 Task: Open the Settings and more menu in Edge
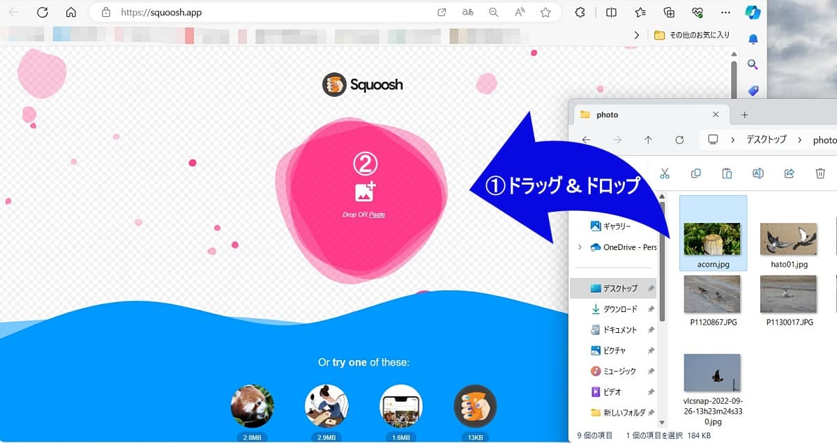725,12
